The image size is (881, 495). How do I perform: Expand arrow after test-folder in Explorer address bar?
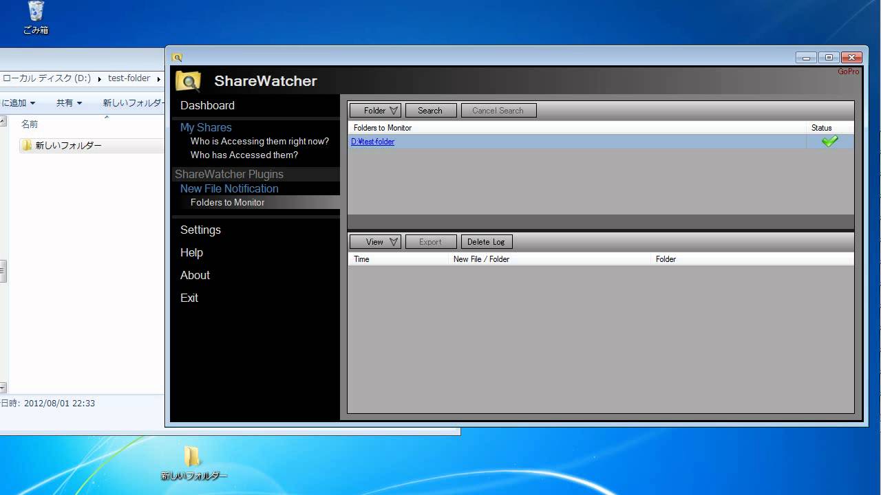159,79
